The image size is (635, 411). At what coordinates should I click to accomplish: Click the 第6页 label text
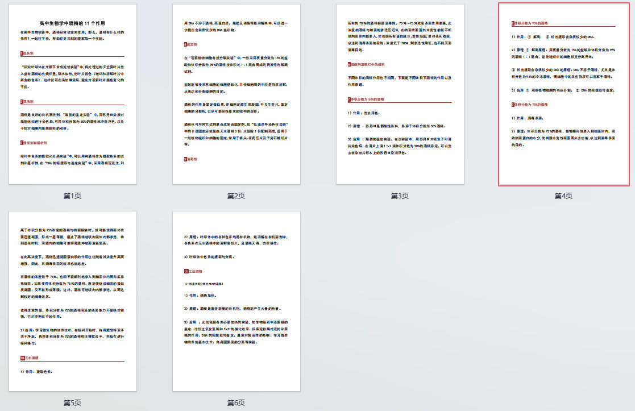tap(236, 402)
